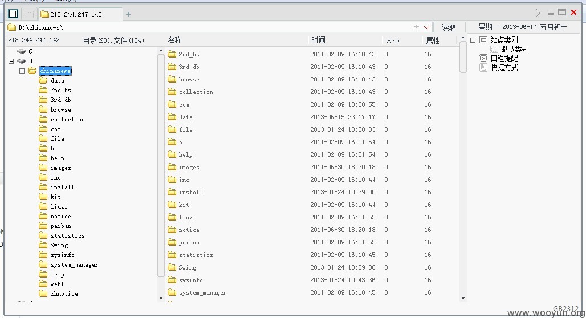Click the file list scrollbar up arrow

[x=463, y=38]
